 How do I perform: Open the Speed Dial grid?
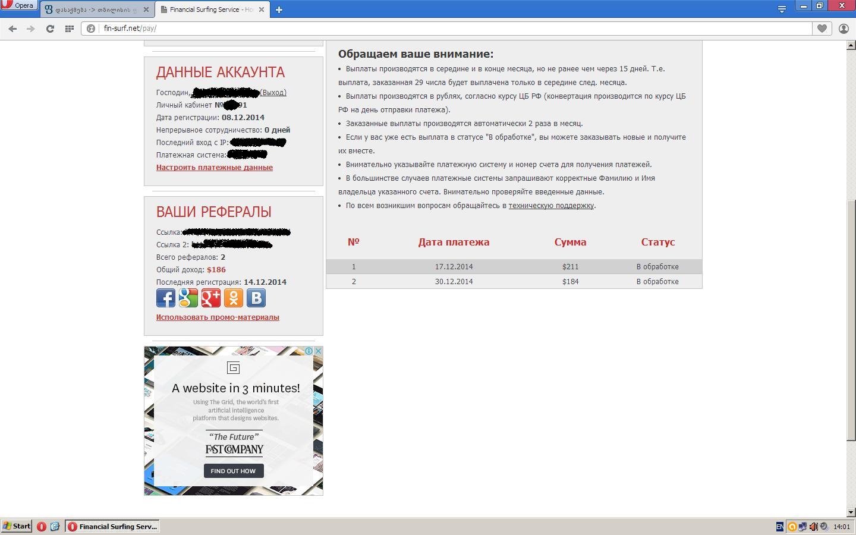[69, 29]
